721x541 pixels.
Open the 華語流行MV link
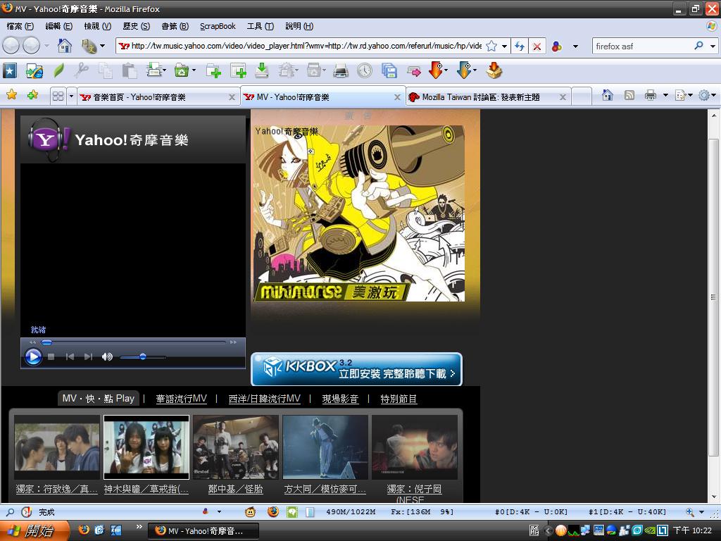(x=181, y=399)
